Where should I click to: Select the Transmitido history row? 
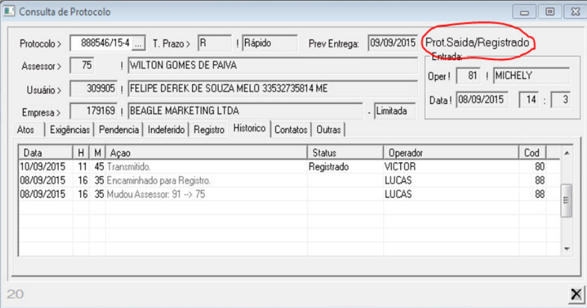click(x=206, y=167)
